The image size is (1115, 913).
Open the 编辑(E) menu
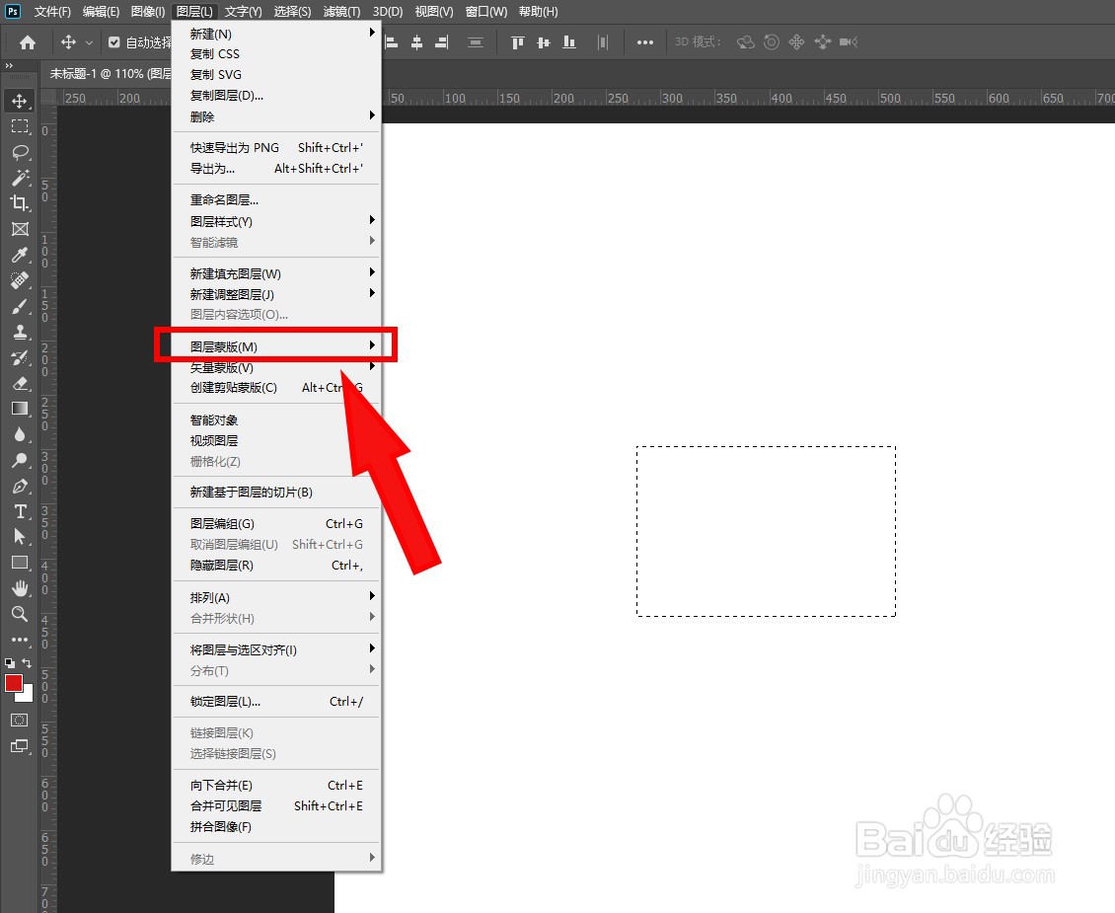[x=101, y=12]
